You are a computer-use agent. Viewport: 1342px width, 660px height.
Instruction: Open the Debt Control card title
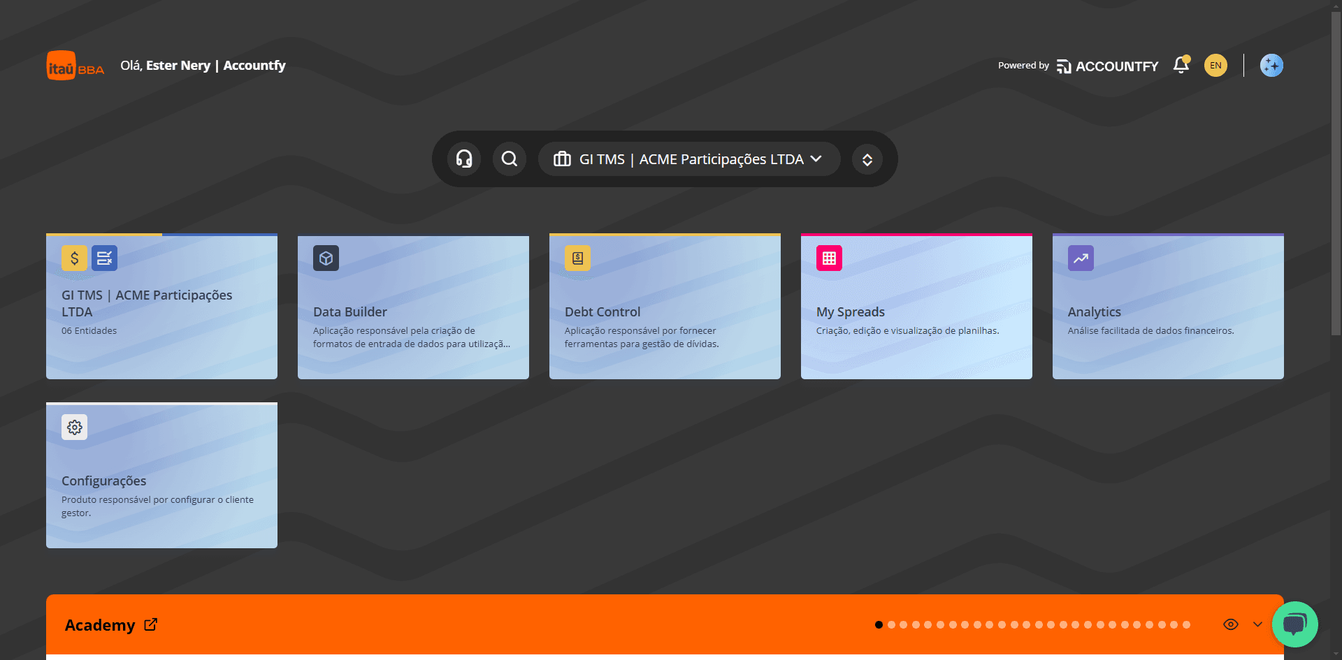(x=602, y=312)
